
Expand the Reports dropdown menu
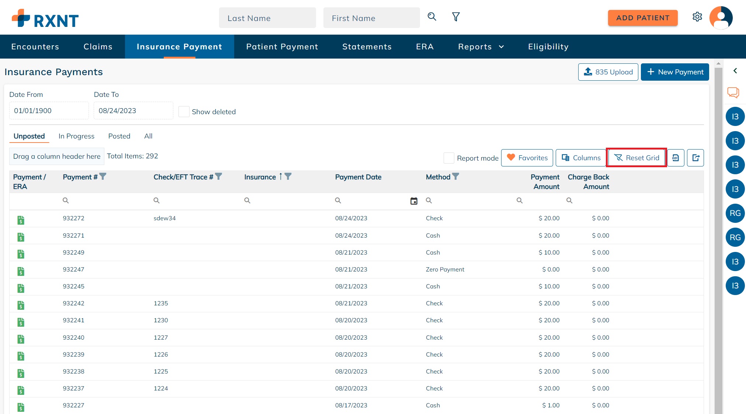(x=481, y=47)
